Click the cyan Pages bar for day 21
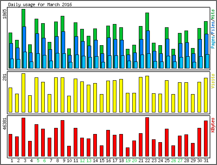Image resolution: width=217 pixels, height=165 pixels. (142, 62)
